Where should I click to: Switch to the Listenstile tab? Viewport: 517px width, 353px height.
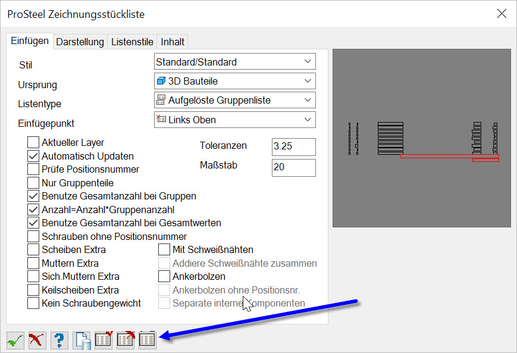132,42
